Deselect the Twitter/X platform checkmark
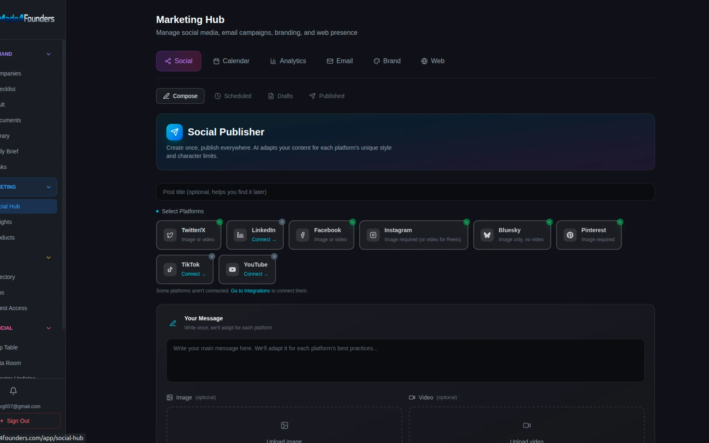709x443 pixels. click(220, 221)
